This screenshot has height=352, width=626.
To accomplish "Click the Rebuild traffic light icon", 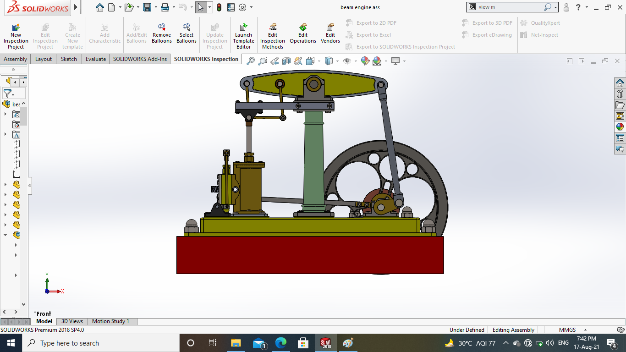I will click(220, 7).
